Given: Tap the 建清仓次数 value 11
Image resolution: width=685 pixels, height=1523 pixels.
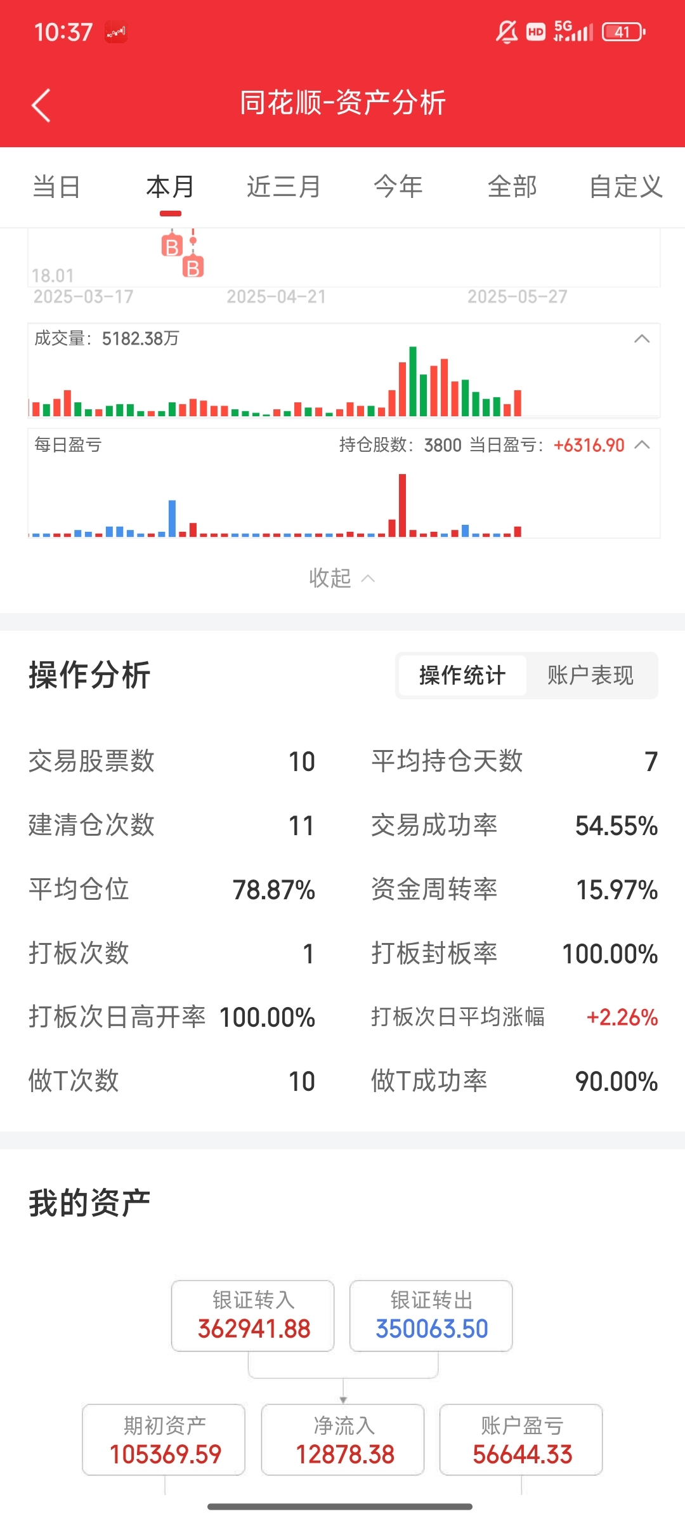Looking at the screenshot, I should click(302, 826).
